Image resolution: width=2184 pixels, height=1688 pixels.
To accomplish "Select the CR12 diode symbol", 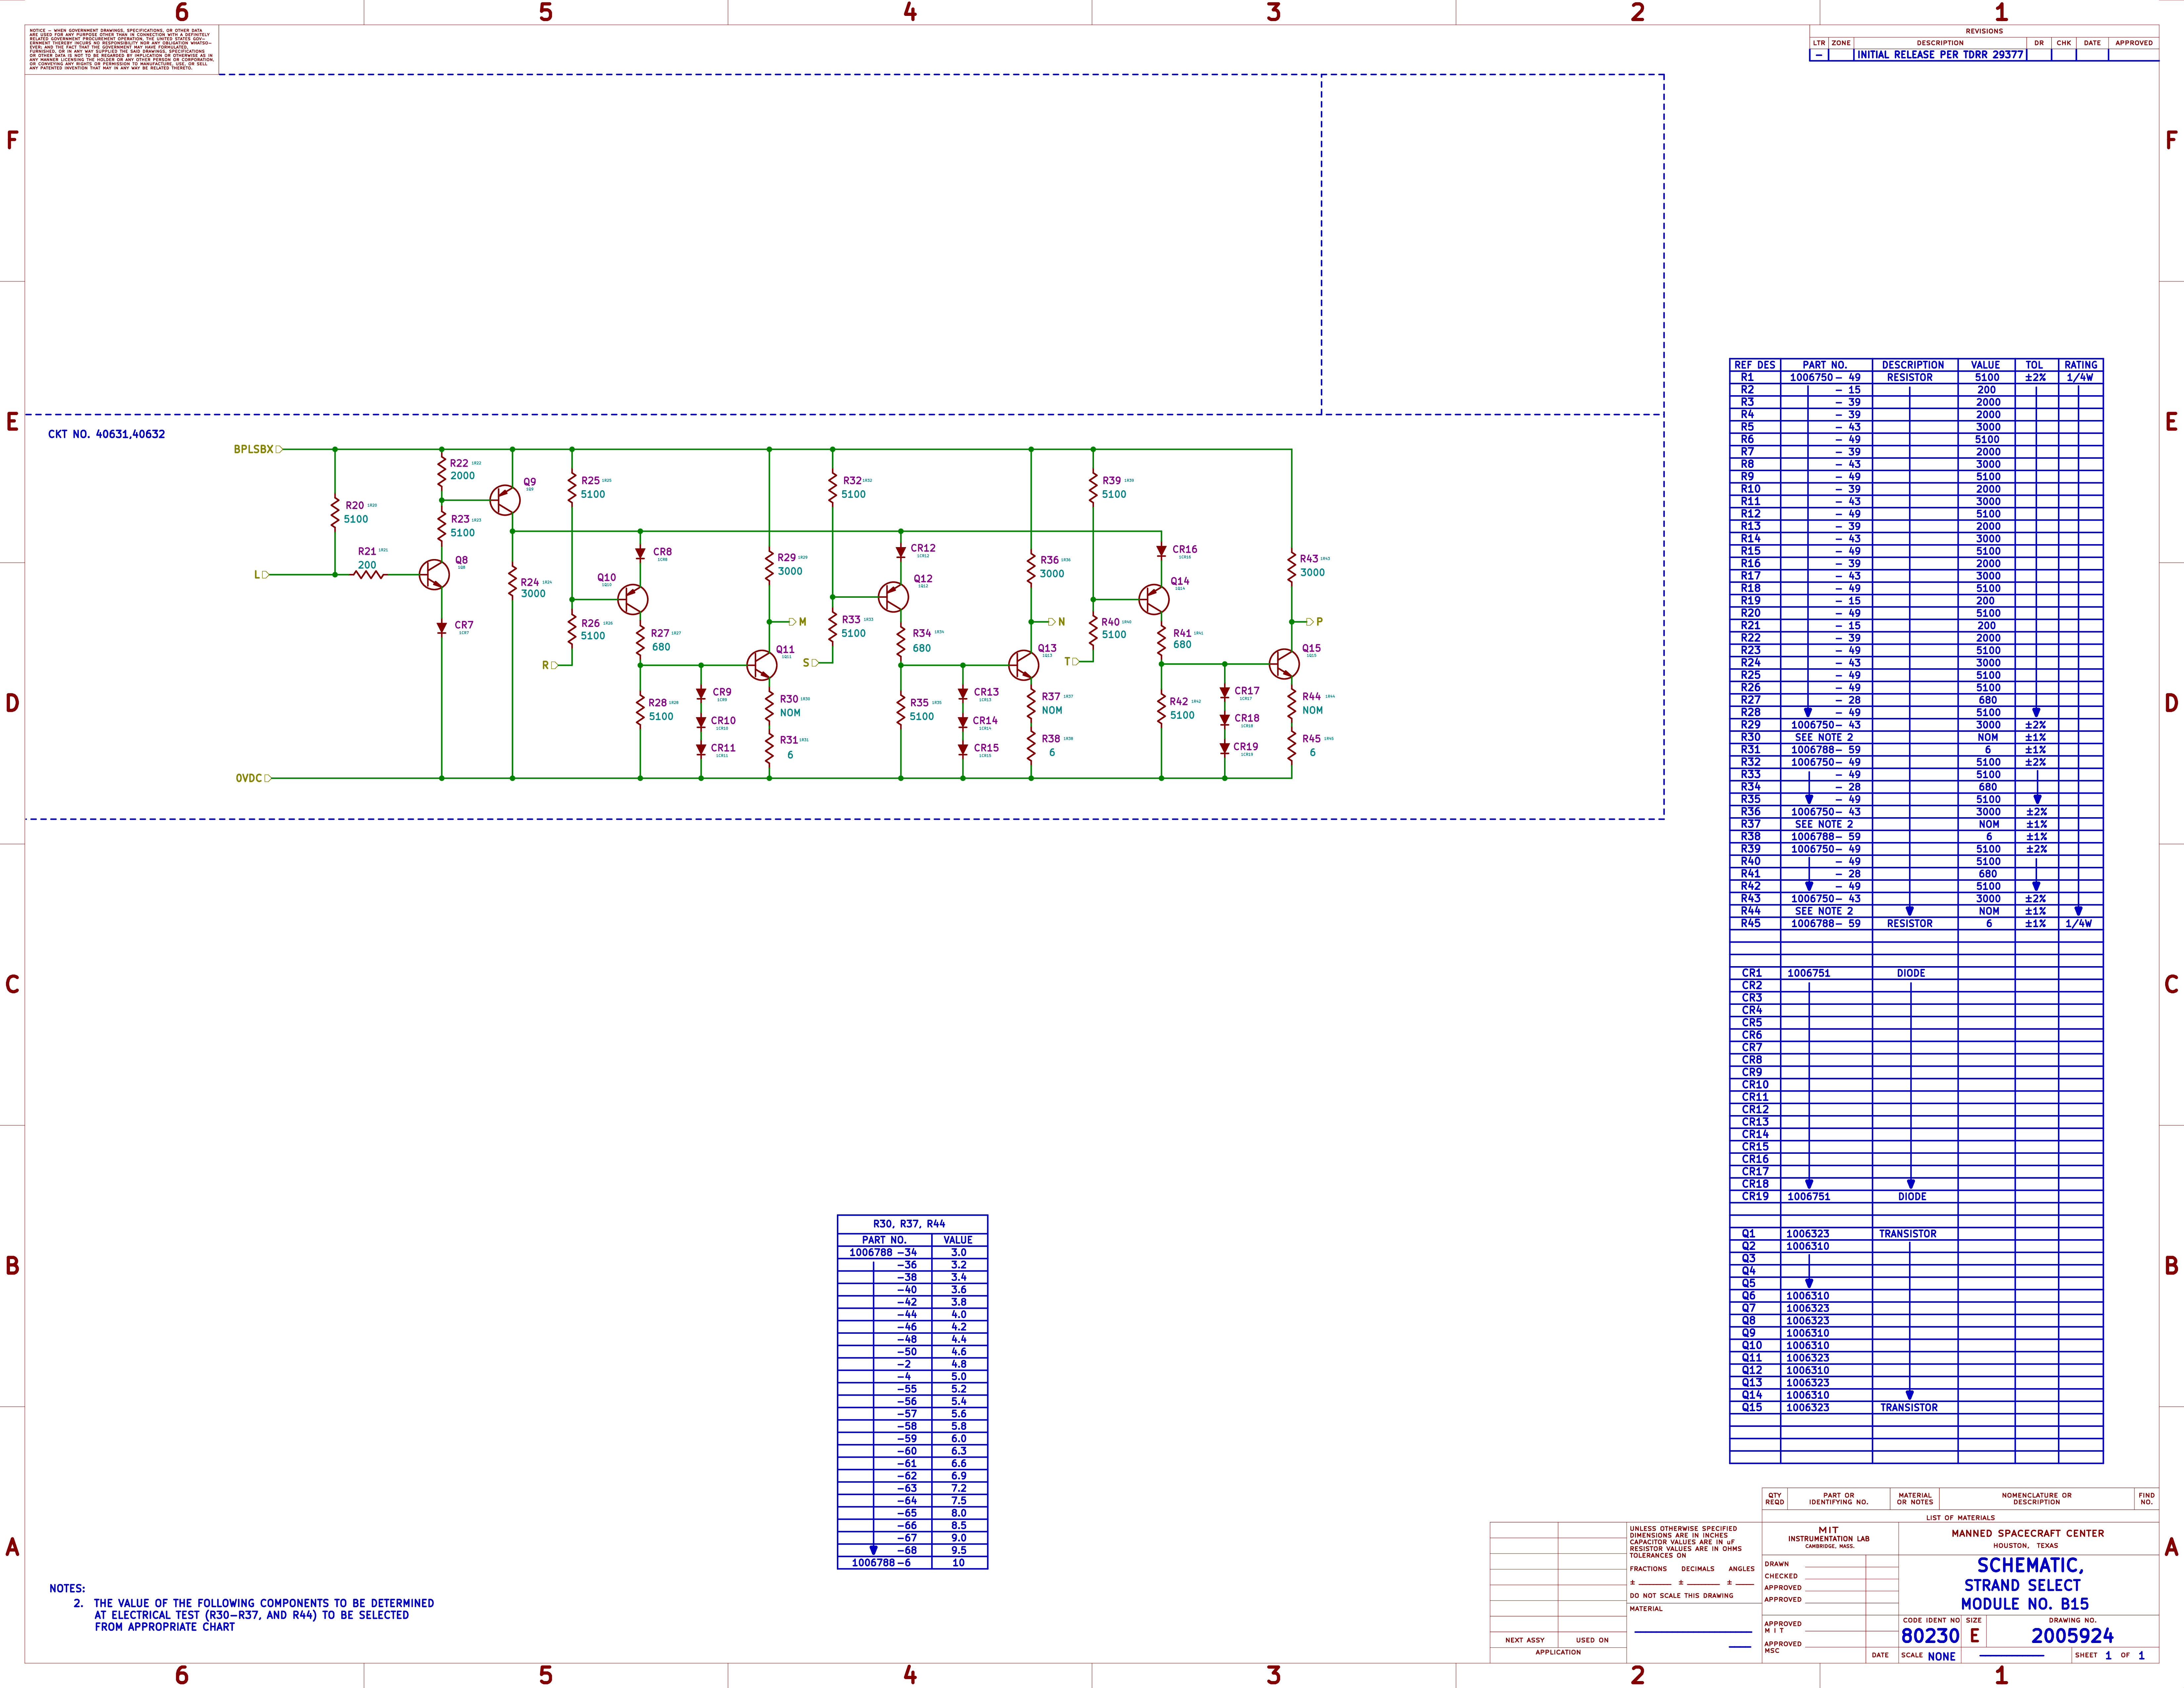I will point(901,551).
